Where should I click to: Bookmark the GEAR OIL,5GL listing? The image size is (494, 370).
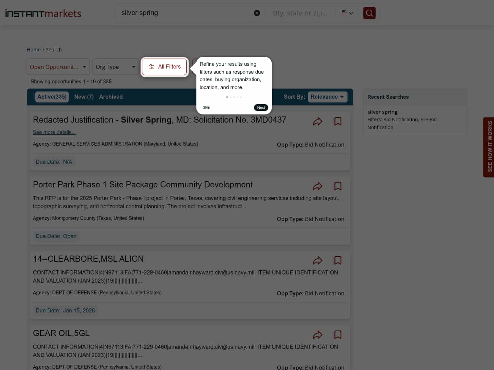coord(338,335)
